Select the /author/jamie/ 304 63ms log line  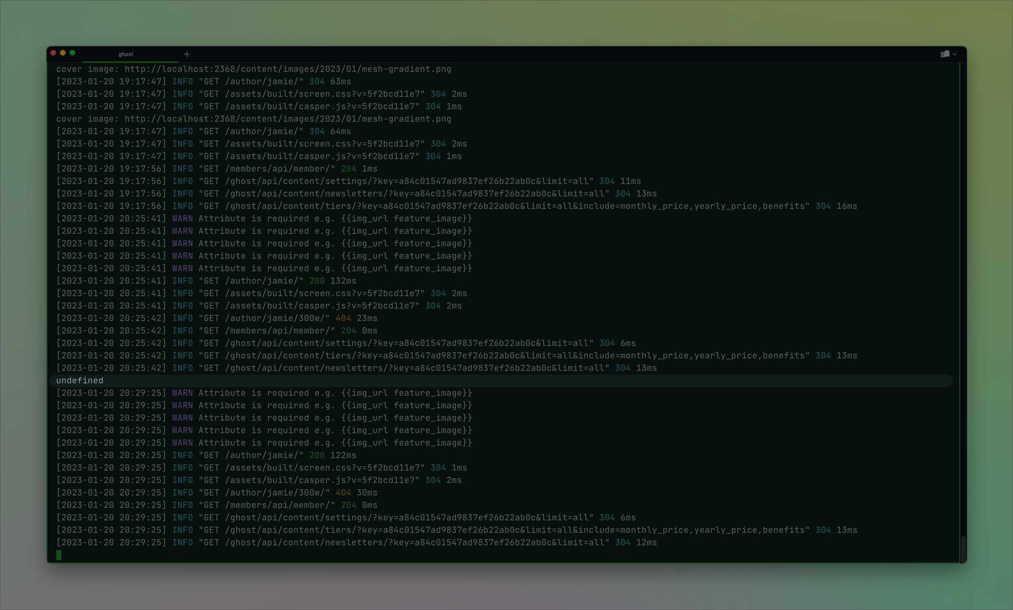(204, 81)
